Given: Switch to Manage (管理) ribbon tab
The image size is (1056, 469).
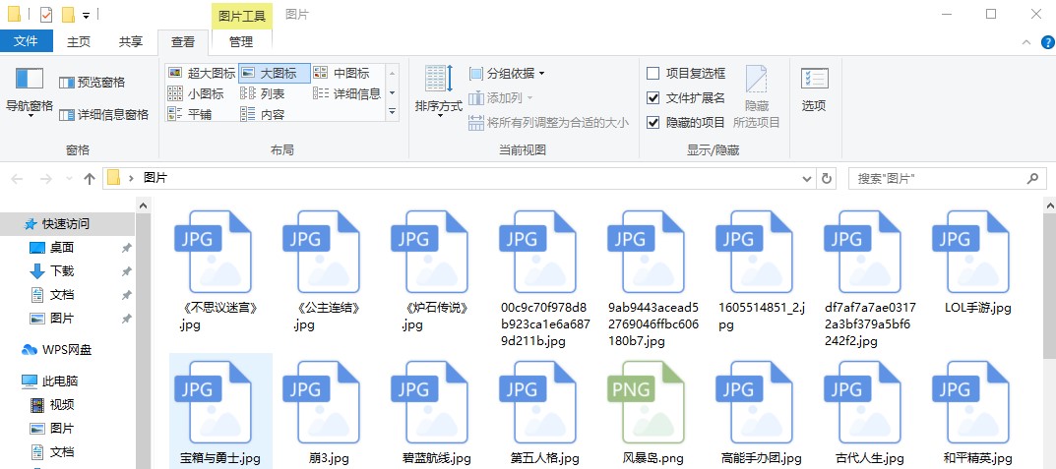Looking at the screenshot, I should (241, 41).
